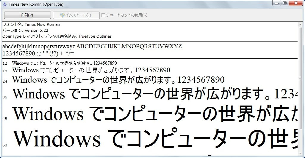Screen dimensions: 305x158
Task: Click the vertical scrollbar thumb
Action: coord(300,78)
